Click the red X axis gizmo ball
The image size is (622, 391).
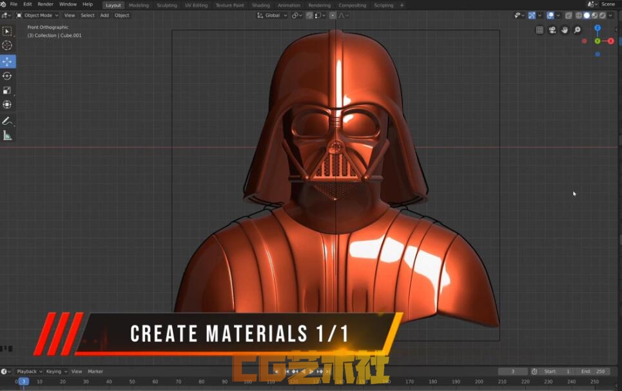pyautogui.click(x=610, y=41)
